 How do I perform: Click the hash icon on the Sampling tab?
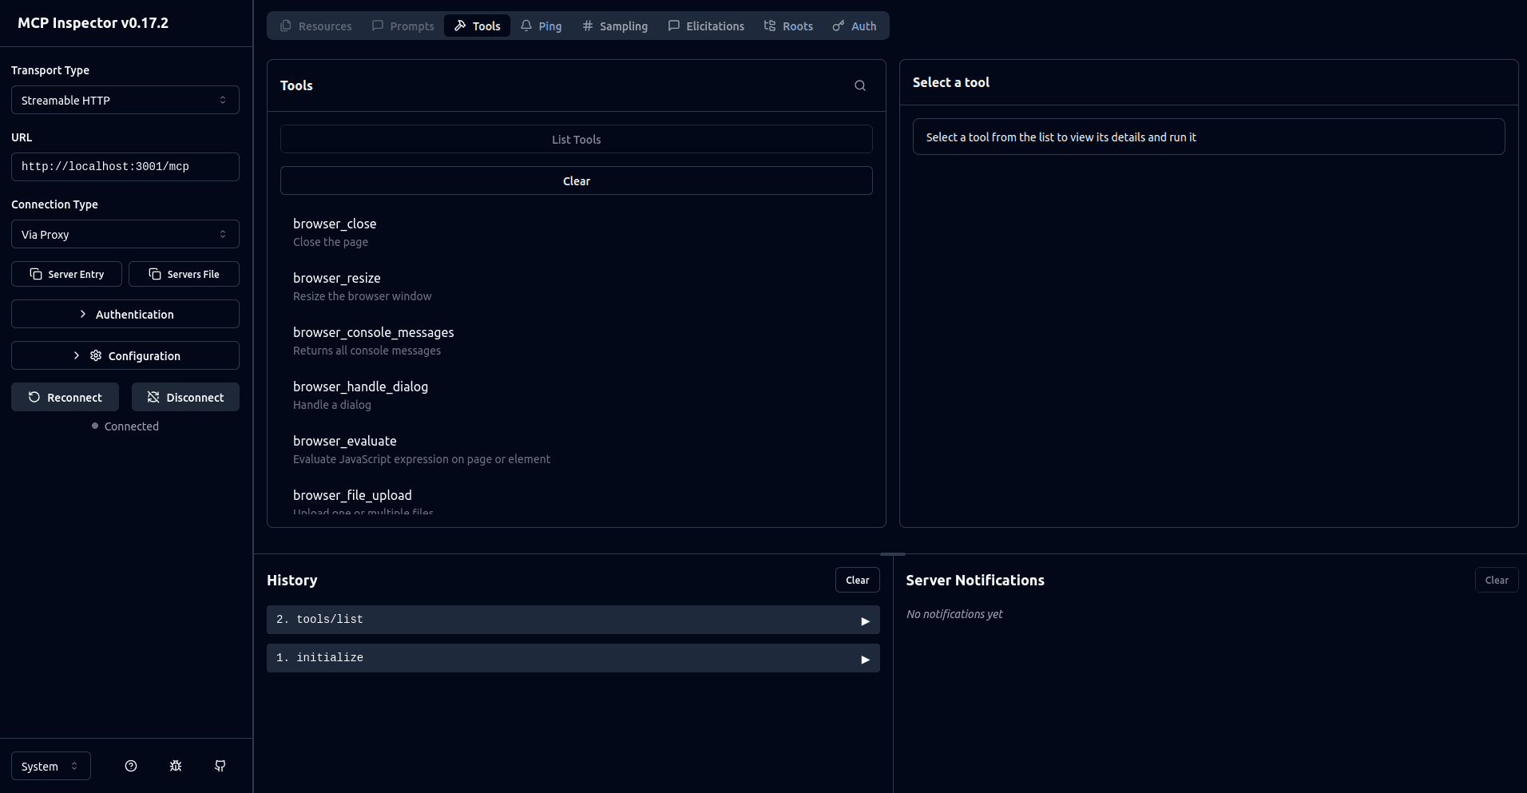[587, 26]
